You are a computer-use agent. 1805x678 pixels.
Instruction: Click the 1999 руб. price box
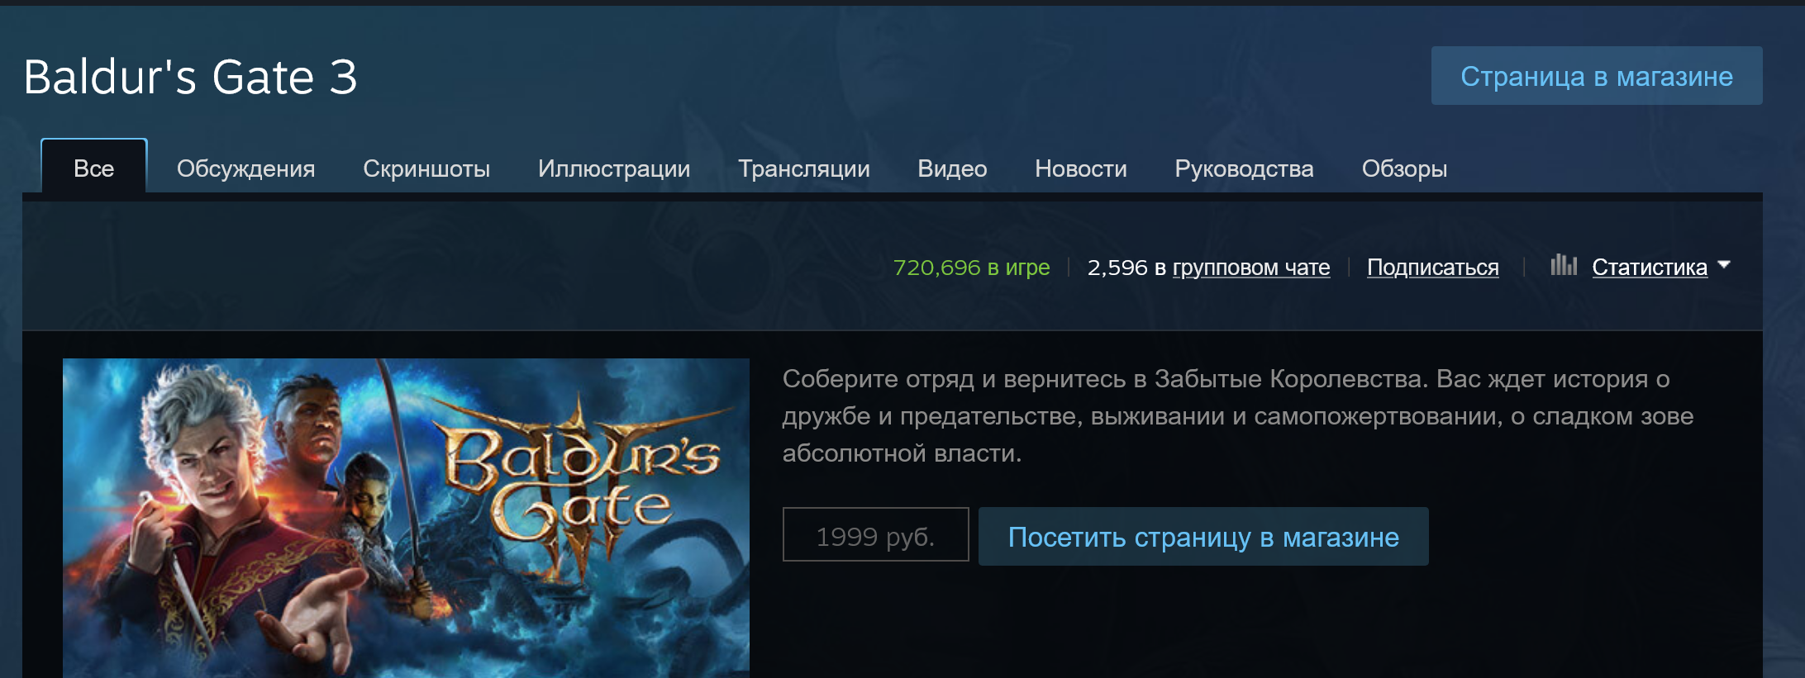875,534
